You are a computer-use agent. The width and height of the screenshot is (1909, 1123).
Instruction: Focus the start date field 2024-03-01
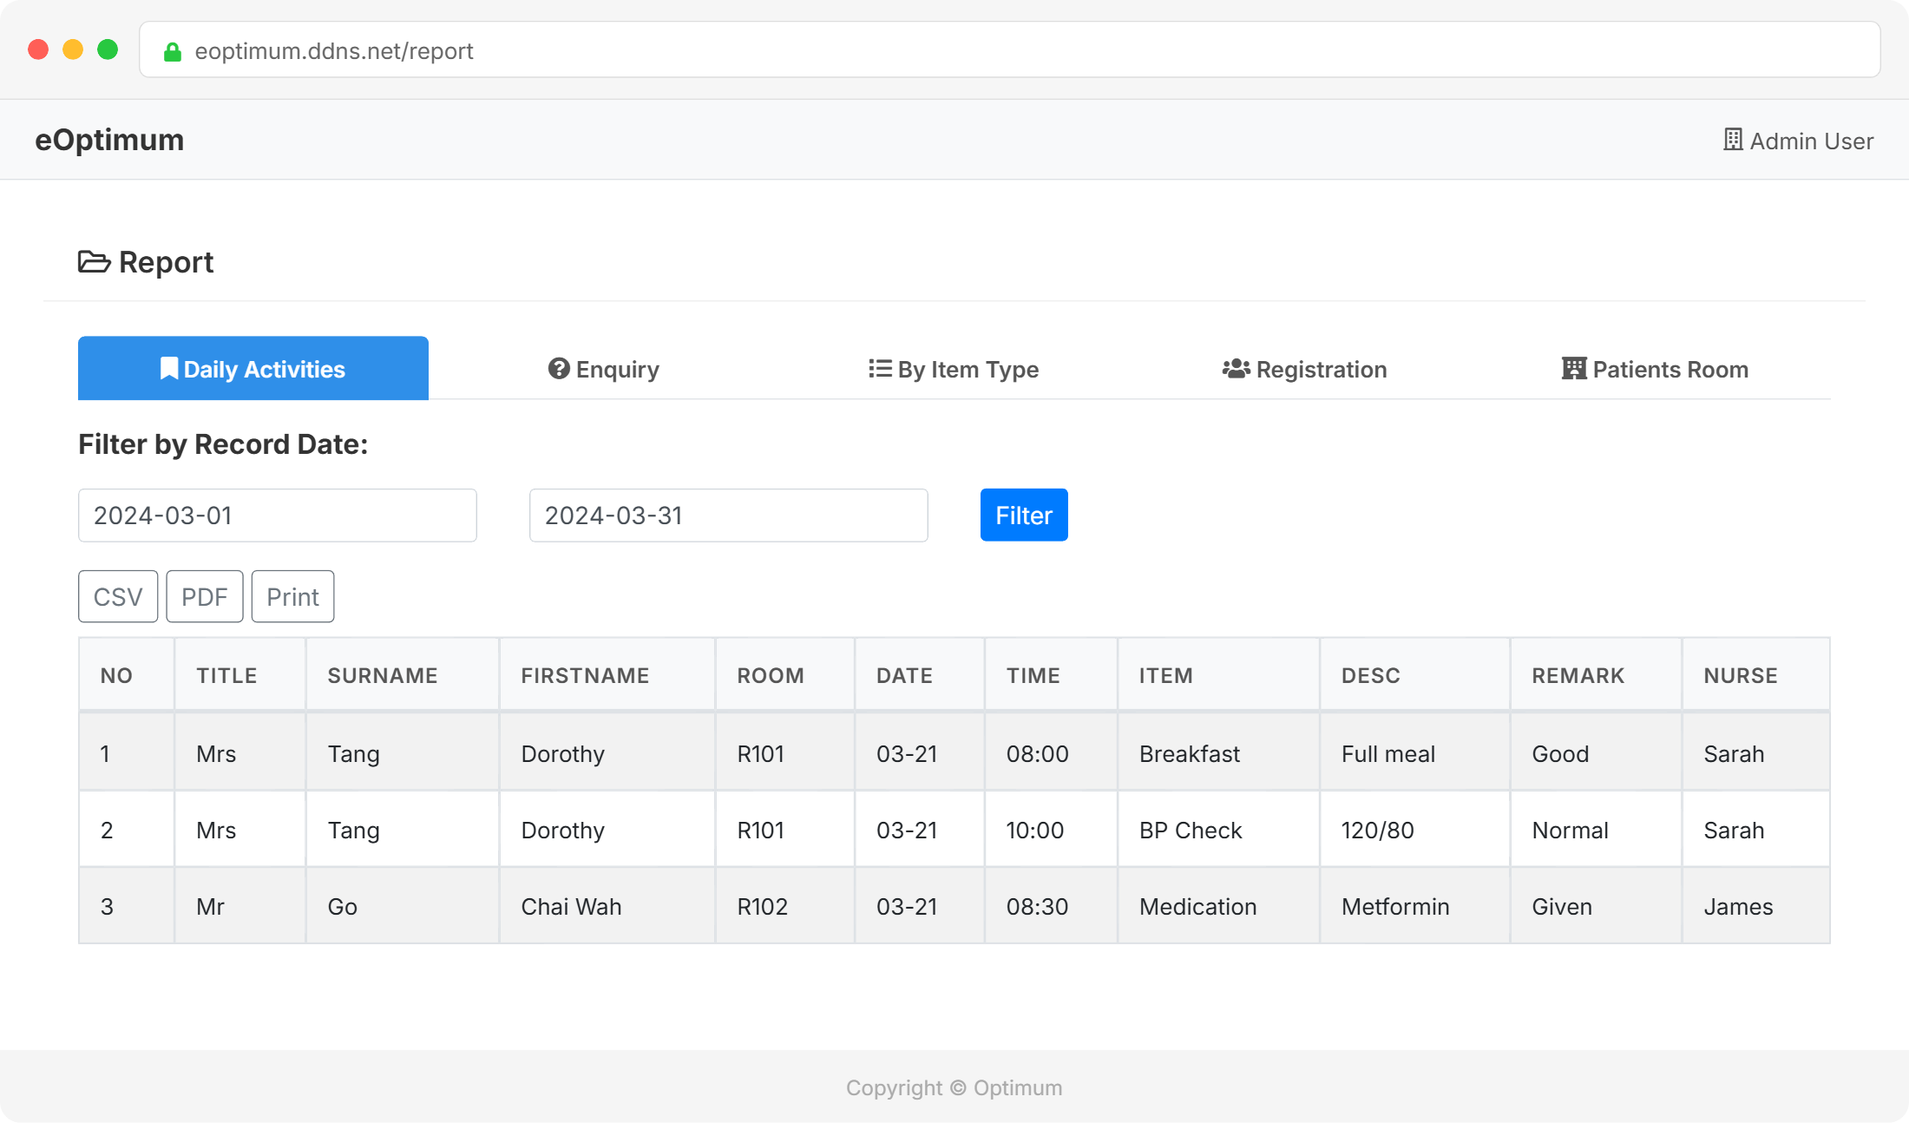278,516
